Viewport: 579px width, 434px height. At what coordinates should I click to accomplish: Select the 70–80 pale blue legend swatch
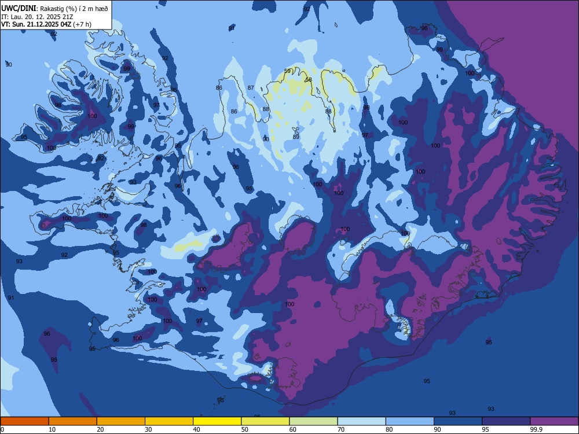(361, 421)
